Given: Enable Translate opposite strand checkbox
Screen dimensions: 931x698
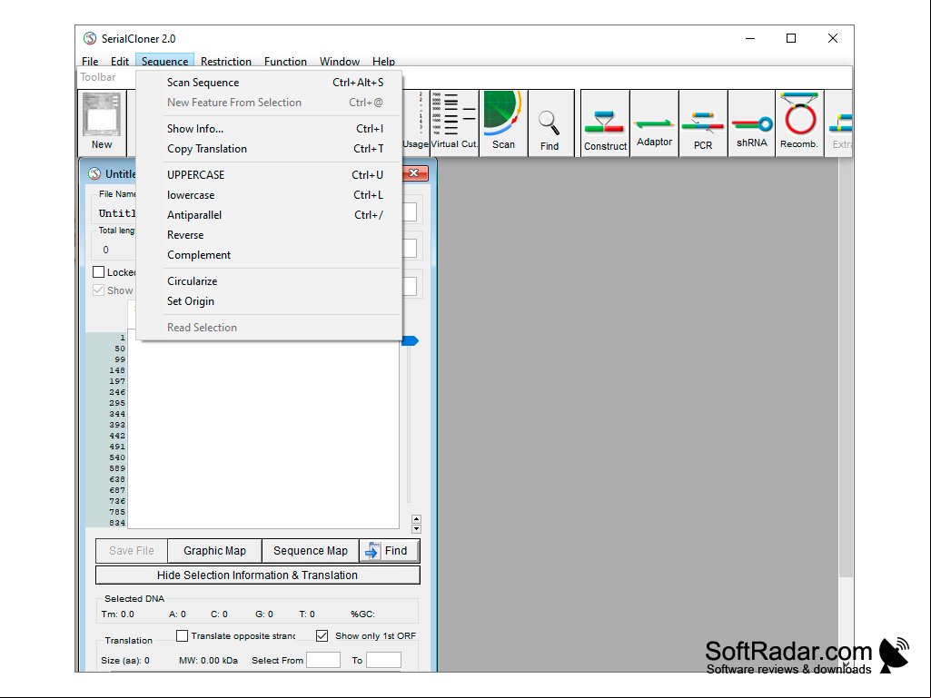Looking at the screenshot, I should [x=183, y=635].
